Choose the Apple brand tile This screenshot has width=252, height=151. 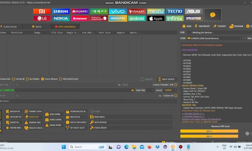[156, 18]
